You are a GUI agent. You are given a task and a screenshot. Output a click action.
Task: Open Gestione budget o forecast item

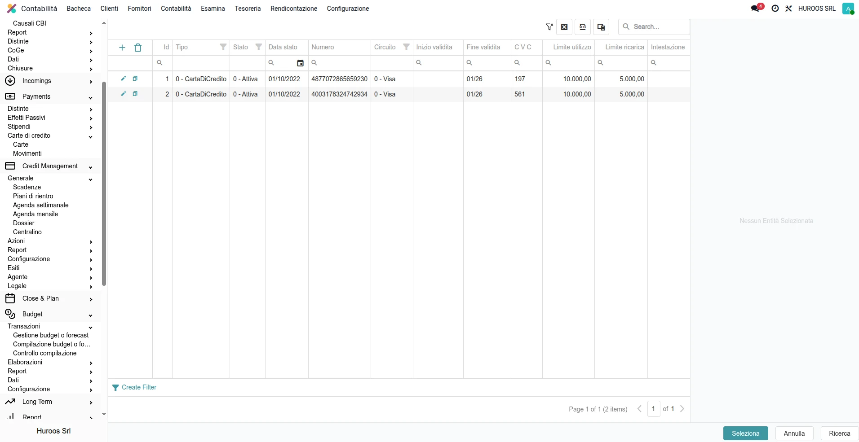coord(51,335)
